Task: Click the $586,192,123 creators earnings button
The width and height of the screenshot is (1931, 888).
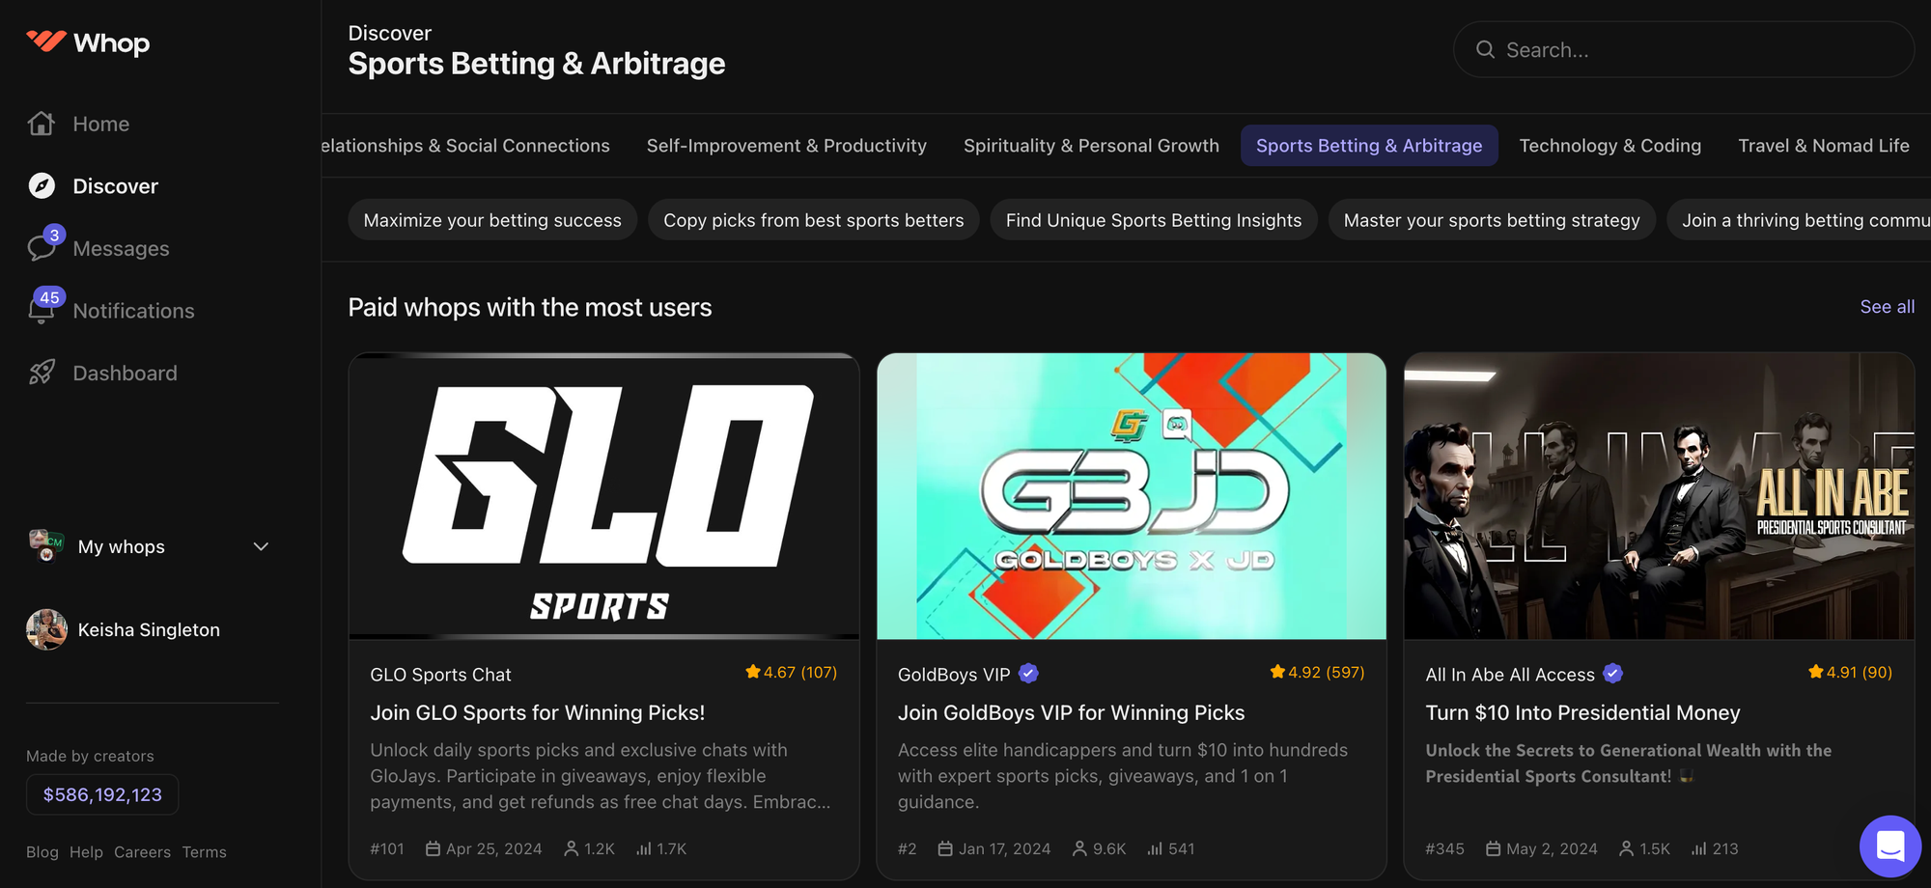Action: (x=101, y=794)
